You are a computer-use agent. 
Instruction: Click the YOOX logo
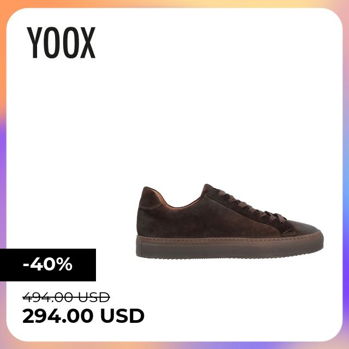pyautogui.click(x=61, y=43)
